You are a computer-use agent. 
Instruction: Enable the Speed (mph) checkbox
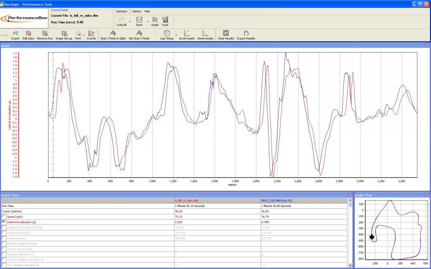point(4,217)
